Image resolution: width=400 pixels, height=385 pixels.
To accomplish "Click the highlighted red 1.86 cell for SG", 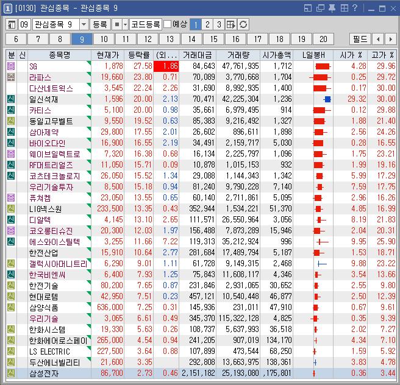I will [x=166, y=66].
